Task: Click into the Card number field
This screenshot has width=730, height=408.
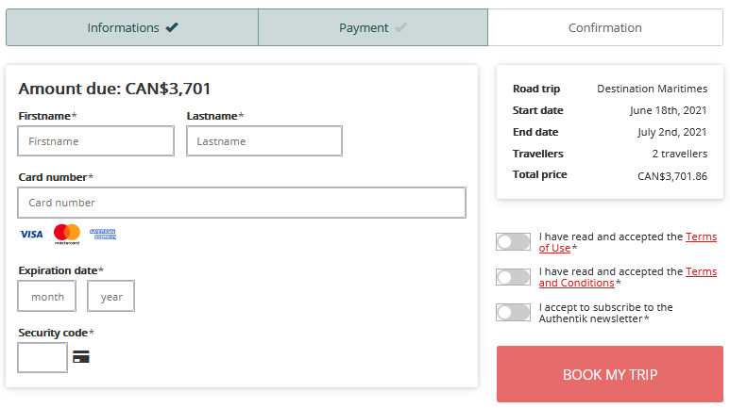Action: 242,203
